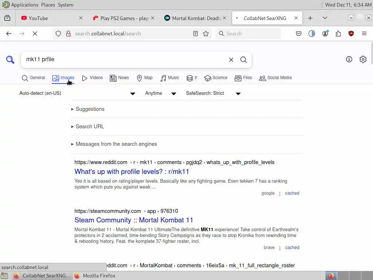Open cached link for the brave result
This screenshot has width=373, height=280.
pos(292,248)
